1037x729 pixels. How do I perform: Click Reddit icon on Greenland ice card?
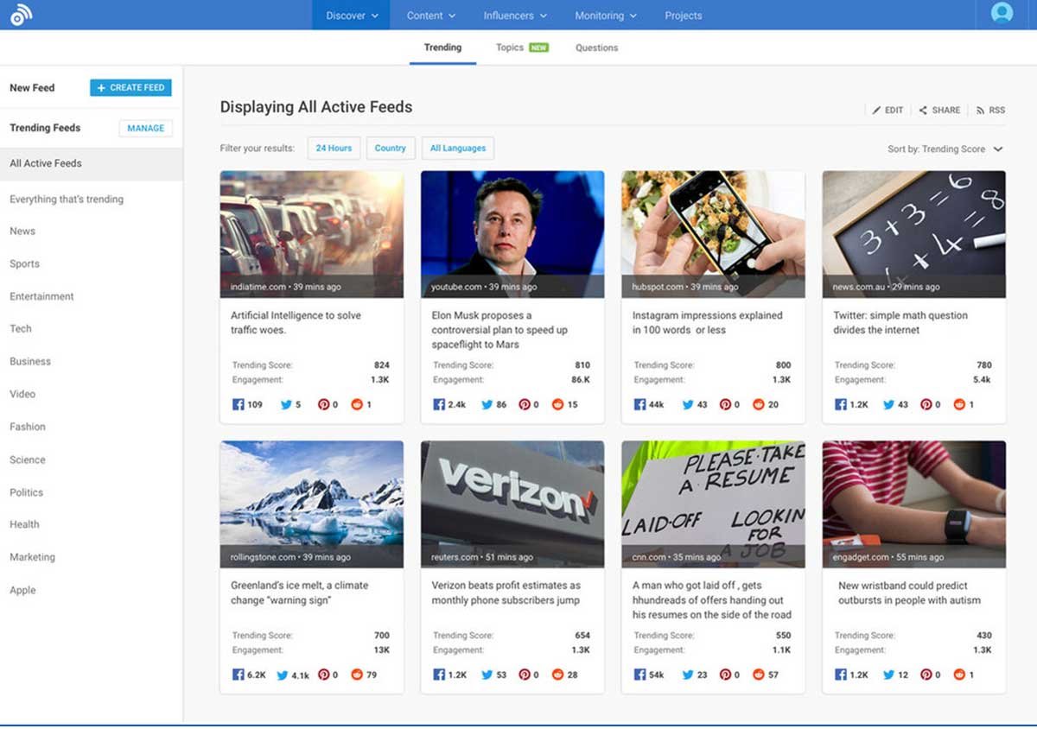(357, 675)
